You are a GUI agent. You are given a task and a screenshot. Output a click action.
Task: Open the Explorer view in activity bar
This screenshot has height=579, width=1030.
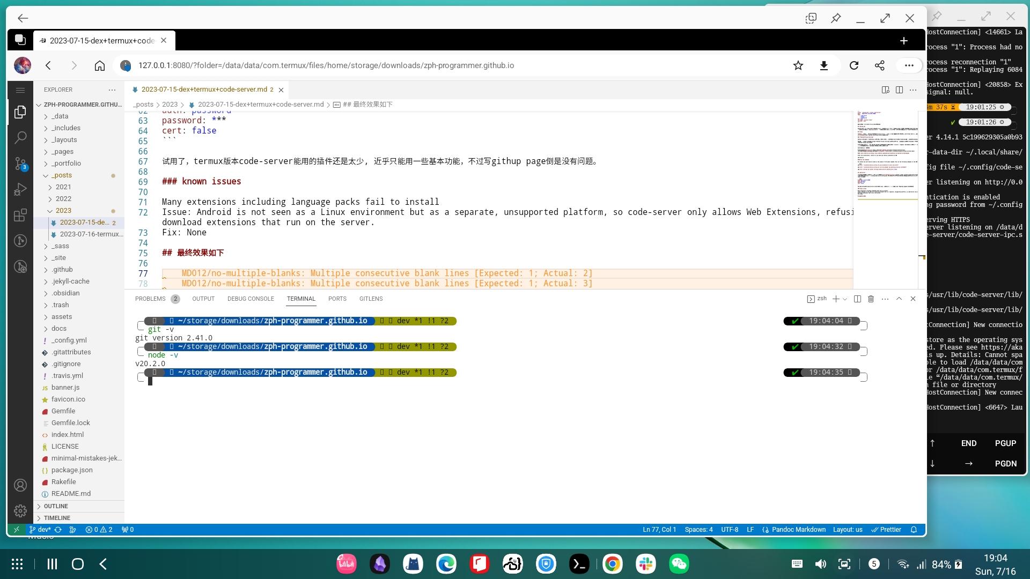tap(20, 112)
